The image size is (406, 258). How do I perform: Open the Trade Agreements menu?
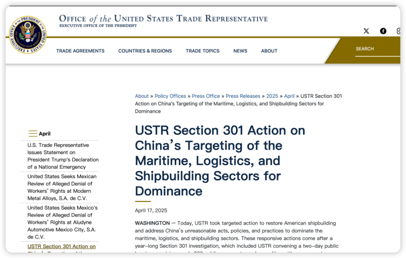80,51
